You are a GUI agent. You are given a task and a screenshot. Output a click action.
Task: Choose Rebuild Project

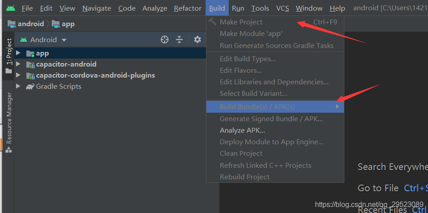point(275,177)
